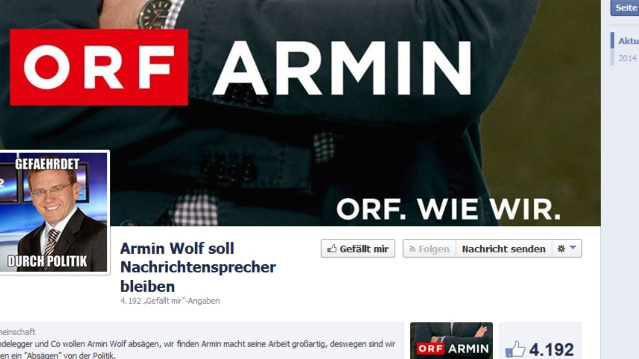Click the page description about Armin Wolf
The image size is (639, 359).
[198, 350]
